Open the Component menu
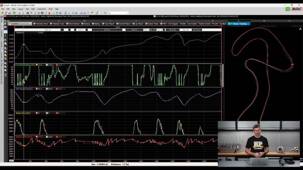 [x=42, y=9]
